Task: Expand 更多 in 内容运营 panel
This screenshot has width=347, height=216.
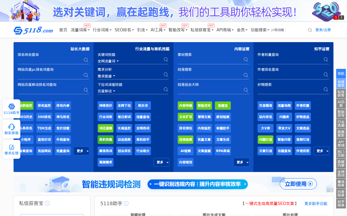Action: 241,162
